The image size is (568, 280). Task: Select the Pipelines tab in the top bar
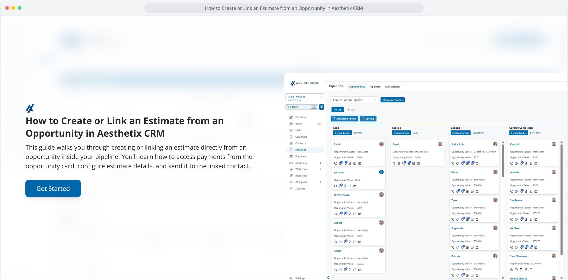click(375, 87)
